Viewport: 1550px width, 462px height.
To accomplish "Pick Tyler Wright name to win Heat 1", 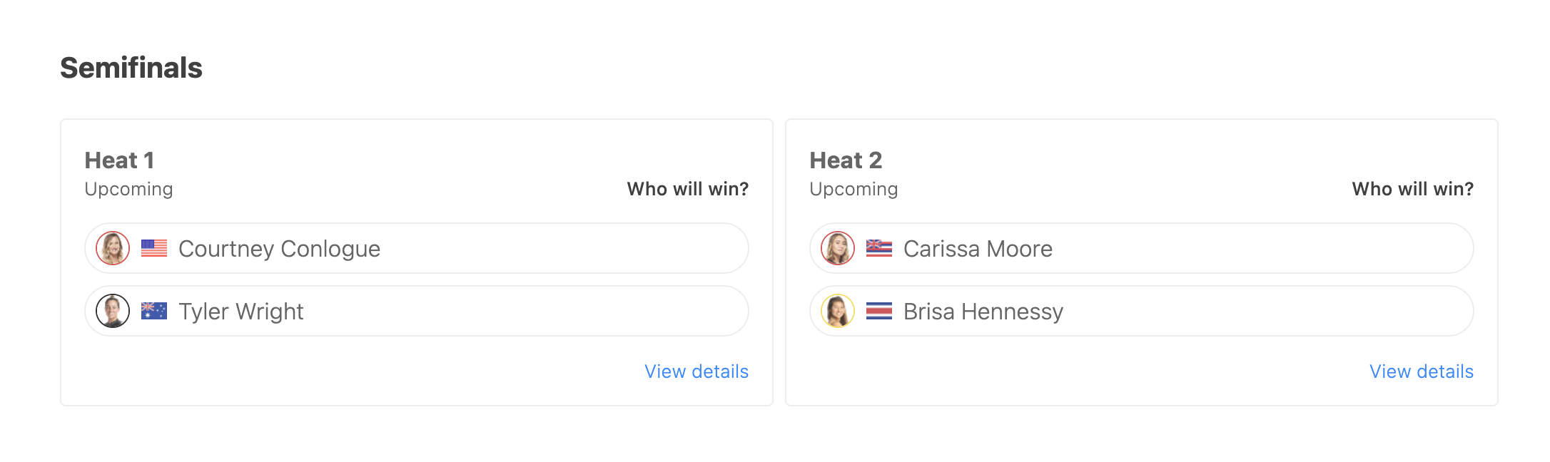I will pos(240,312).
